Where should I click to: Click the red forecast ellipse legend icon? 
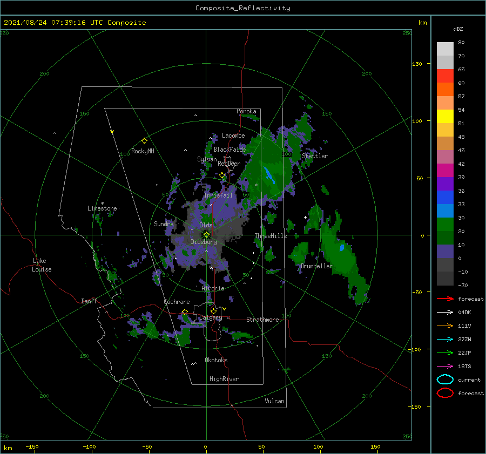tap(445, 393)
